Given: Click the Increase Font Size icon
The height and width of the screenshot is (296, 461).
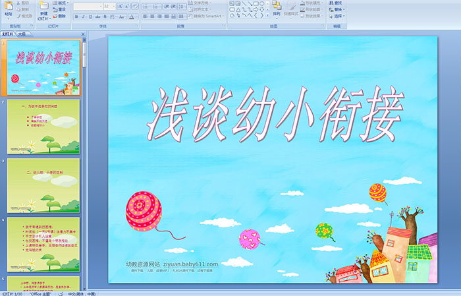Looking at the screenshot, I should click(121, 6).
